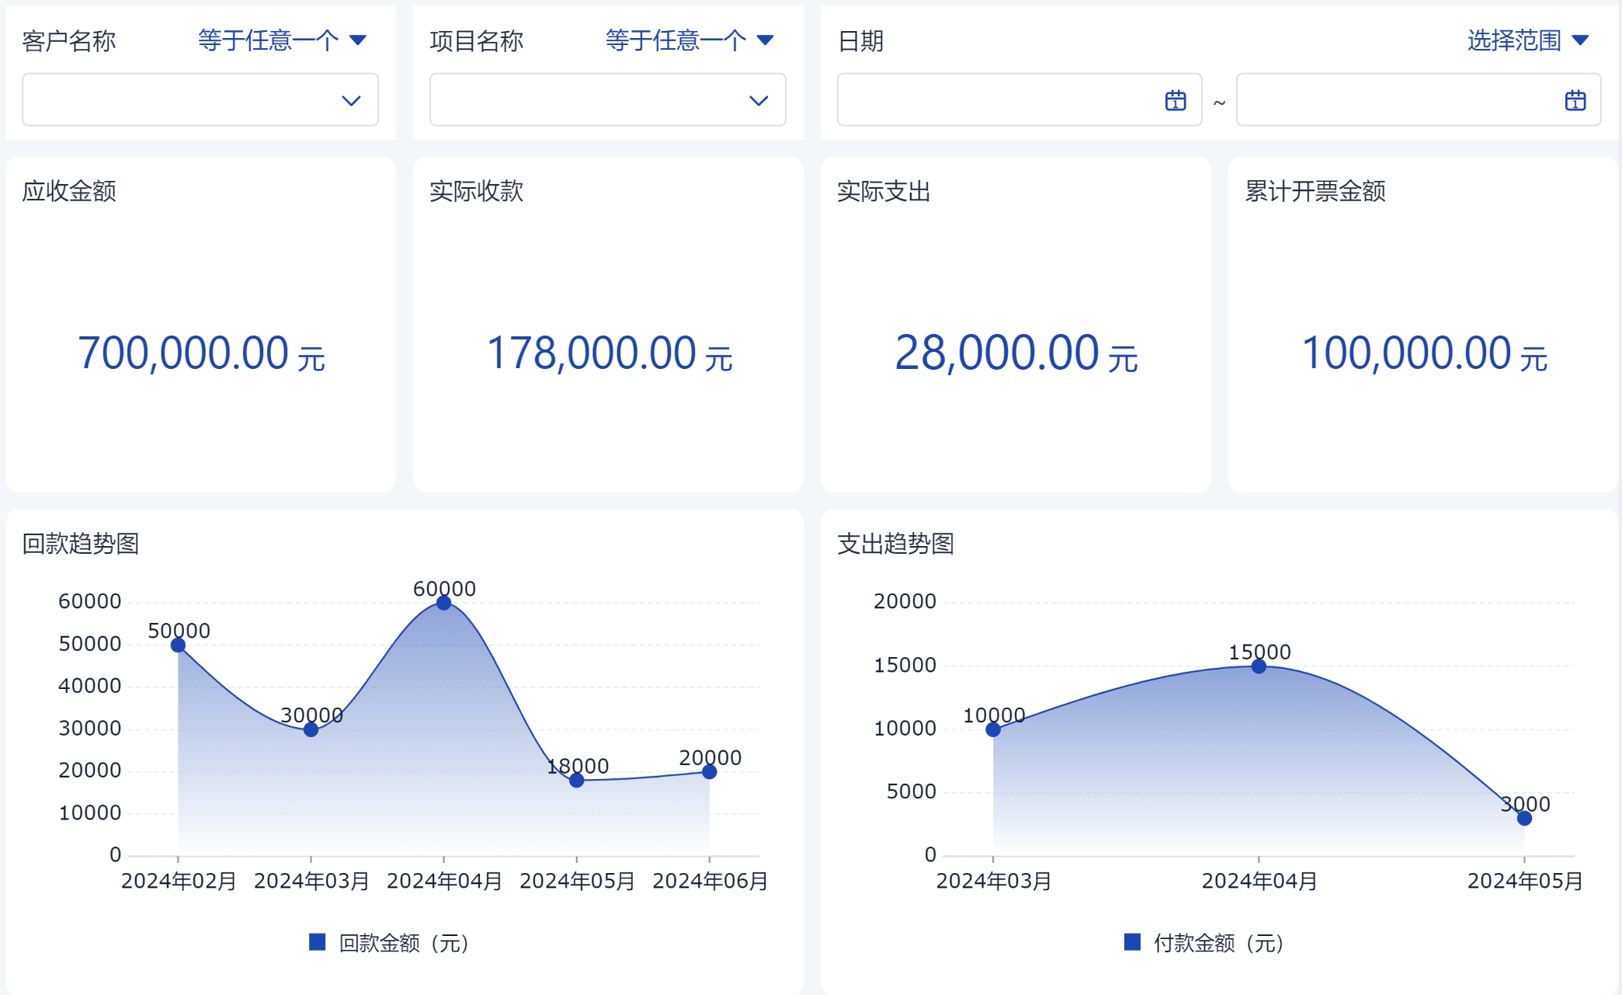
Task: Open the 客户名称 selection box chevron
Action: 351,100
